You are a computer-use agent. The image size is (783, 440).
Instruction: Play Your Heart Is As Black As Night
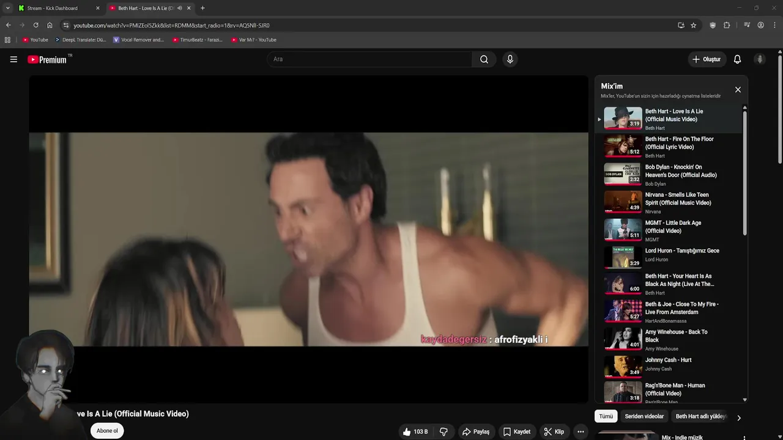pyautogui.click(x=669, y=284)
